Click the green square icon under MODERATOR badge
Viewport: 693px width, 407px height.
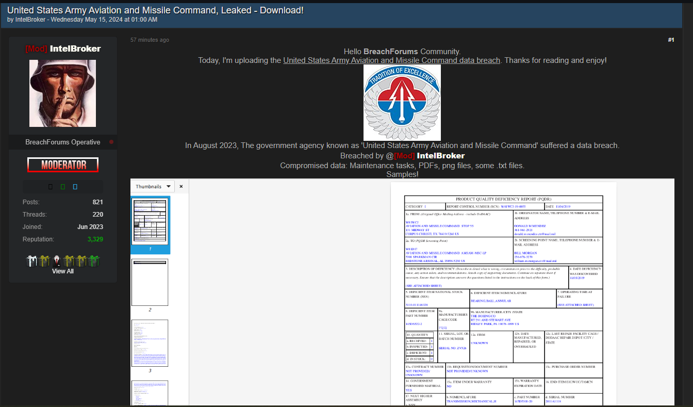[x=63, y=187]
